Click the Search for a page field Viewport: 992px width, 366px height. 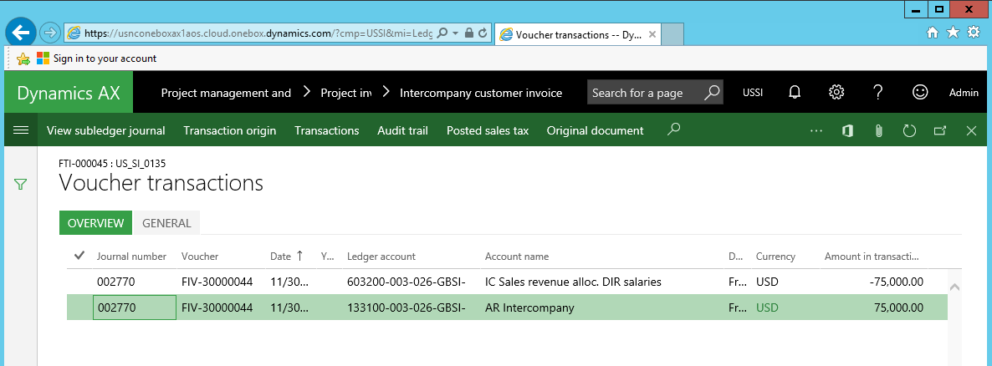644,93
